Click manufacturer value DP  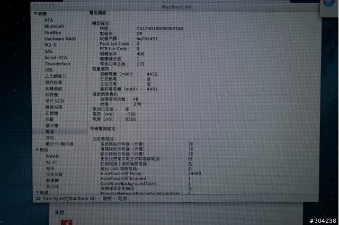point(139,34)
